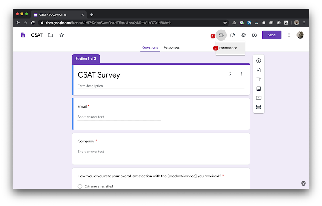Star the CSAT form
This screenshot has height=206, width=322.
pos(61,35)
